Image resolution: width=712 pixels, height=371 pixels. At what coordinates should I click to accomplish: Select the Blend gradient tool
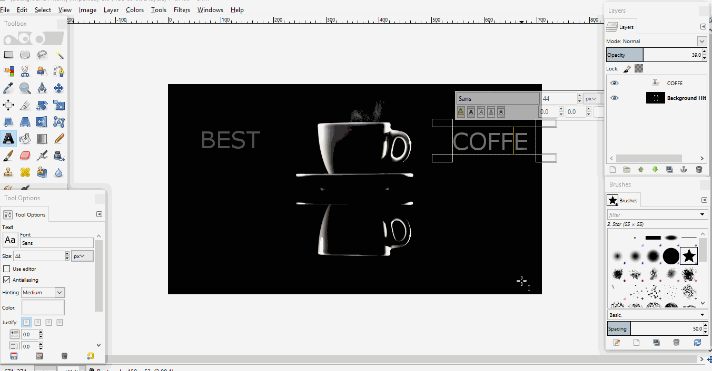(42, 139)
